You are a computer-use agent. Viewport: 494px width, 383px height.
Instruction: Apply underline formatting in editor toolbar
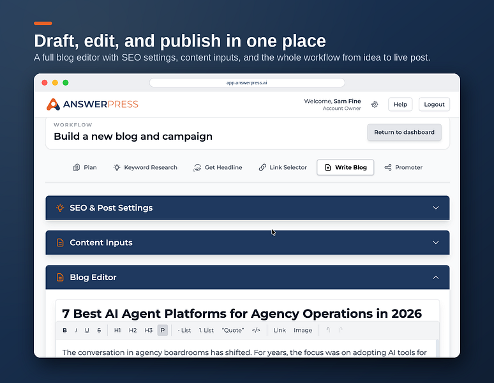pyautogui.click(x=87, y=330)
